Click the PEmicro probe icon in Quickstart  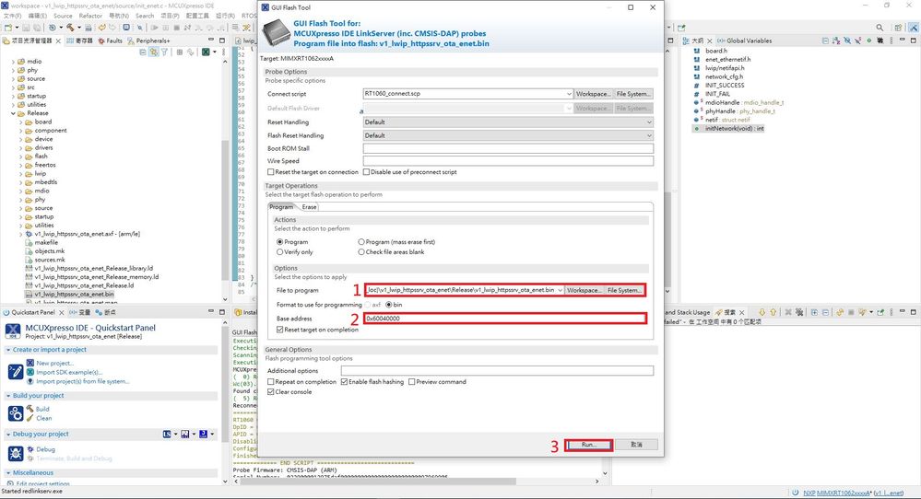(x=185, y=434)
